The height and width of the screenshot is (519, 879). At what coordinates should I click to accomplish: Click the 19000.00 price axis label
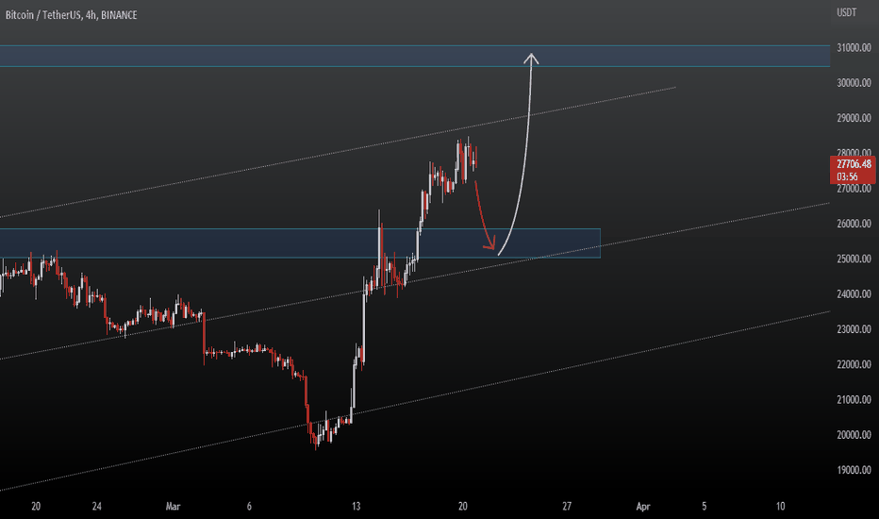click(x=854, y=470)
